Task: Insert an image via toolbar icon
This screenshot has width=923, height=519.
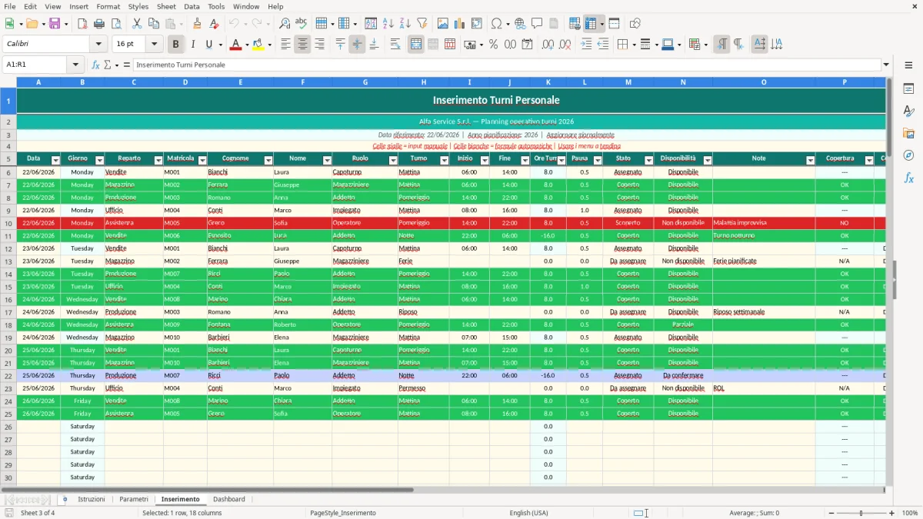Action: click(x=443, y=24)
